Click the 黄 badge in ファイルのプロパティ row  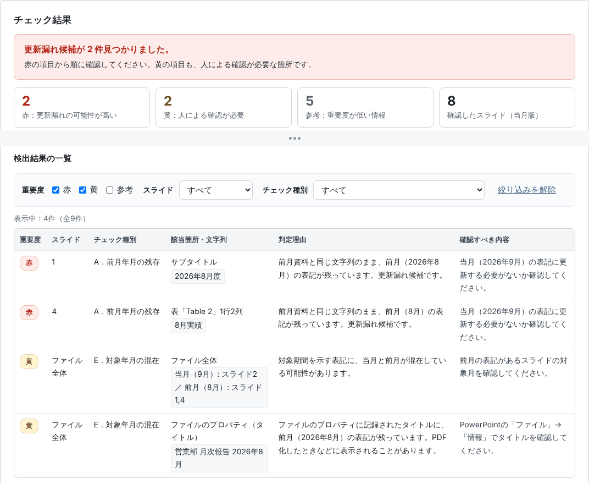click(x=29, y=426)
